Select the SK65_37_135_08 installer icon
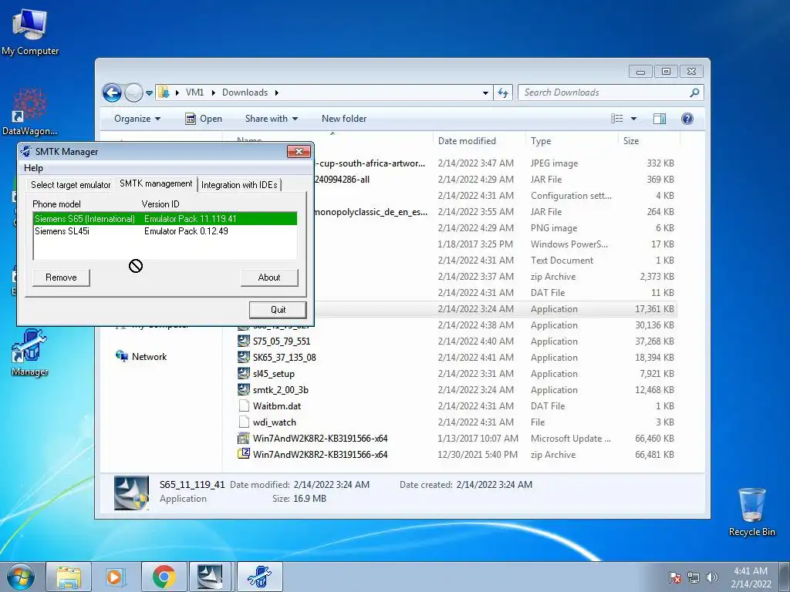This screenshot has width=790, height=592. (x=244, y=358)
